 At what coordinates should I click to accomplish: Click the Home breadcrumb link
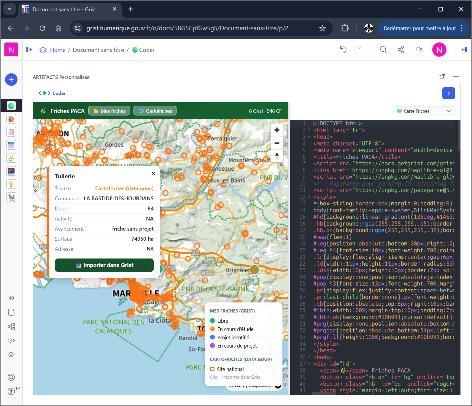[x=58, y=50]
